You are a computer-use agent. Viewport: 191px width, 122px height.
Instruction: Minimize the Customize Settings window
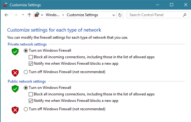tap(158, 5)
